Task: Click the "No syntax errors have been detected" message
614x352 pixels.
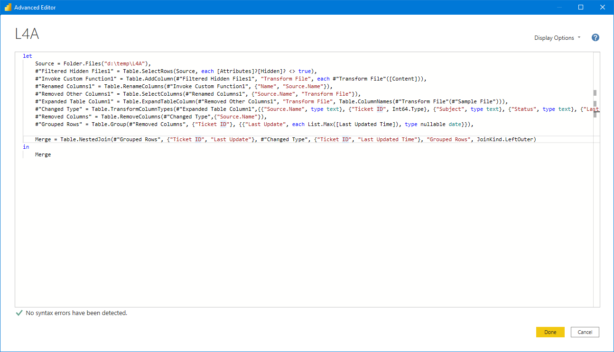Action: pos(76,313)
